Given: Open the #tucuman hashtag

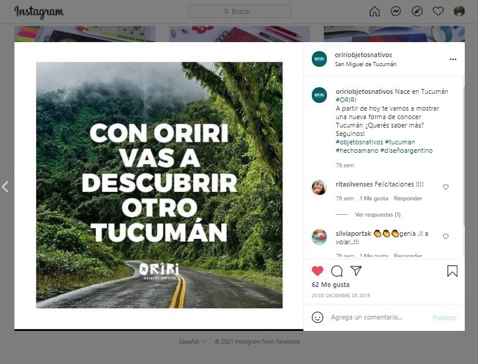Looking at the screenshot, I should [400, 142].
